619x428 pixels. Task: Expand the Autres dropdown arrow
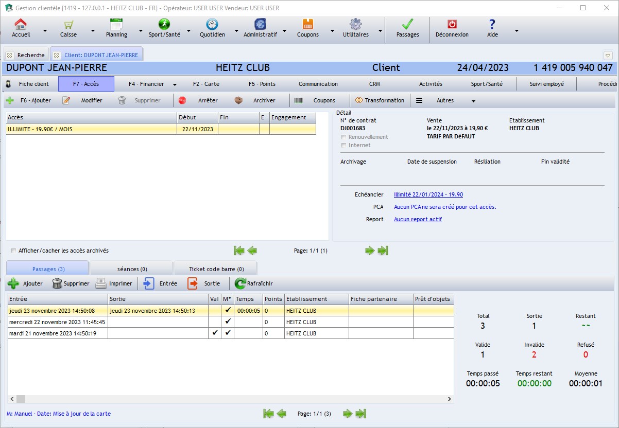[473, 101]
